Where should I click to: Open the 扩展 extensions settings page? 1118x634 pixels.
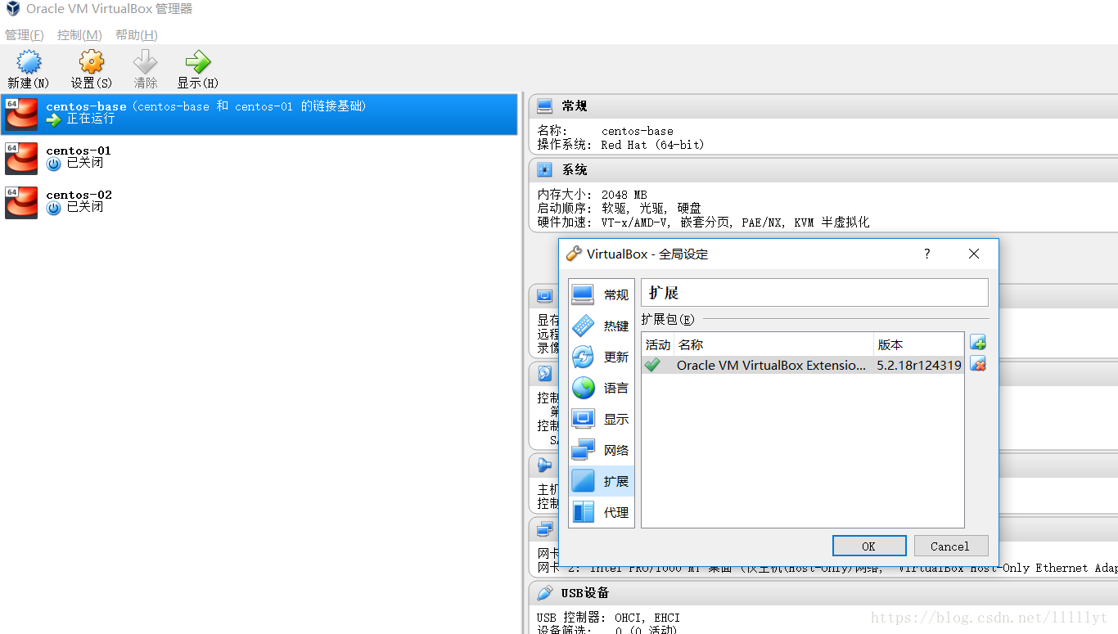pos(602,481)
